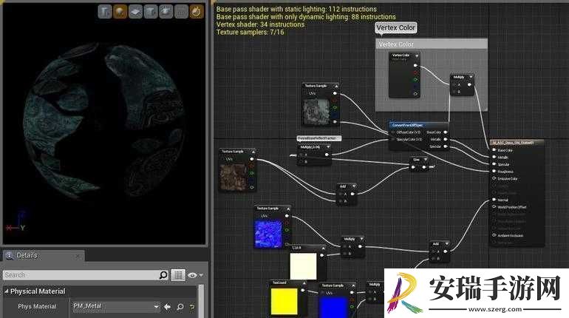Screen dimensions: 569x318
Task: Collapse the Physical Material section
Action: pyautogui.click(x=6, y=291)
